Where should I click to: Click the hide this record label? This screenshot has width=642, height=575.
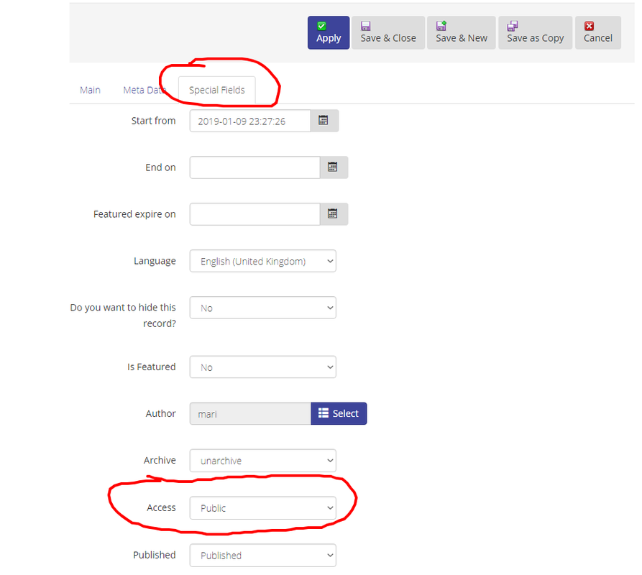coord(123,316)
